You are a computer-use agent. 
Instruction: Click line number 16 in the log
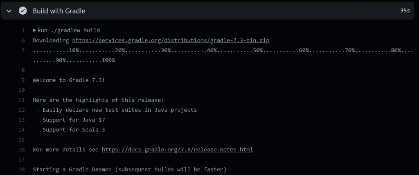(x=22, y=150)
